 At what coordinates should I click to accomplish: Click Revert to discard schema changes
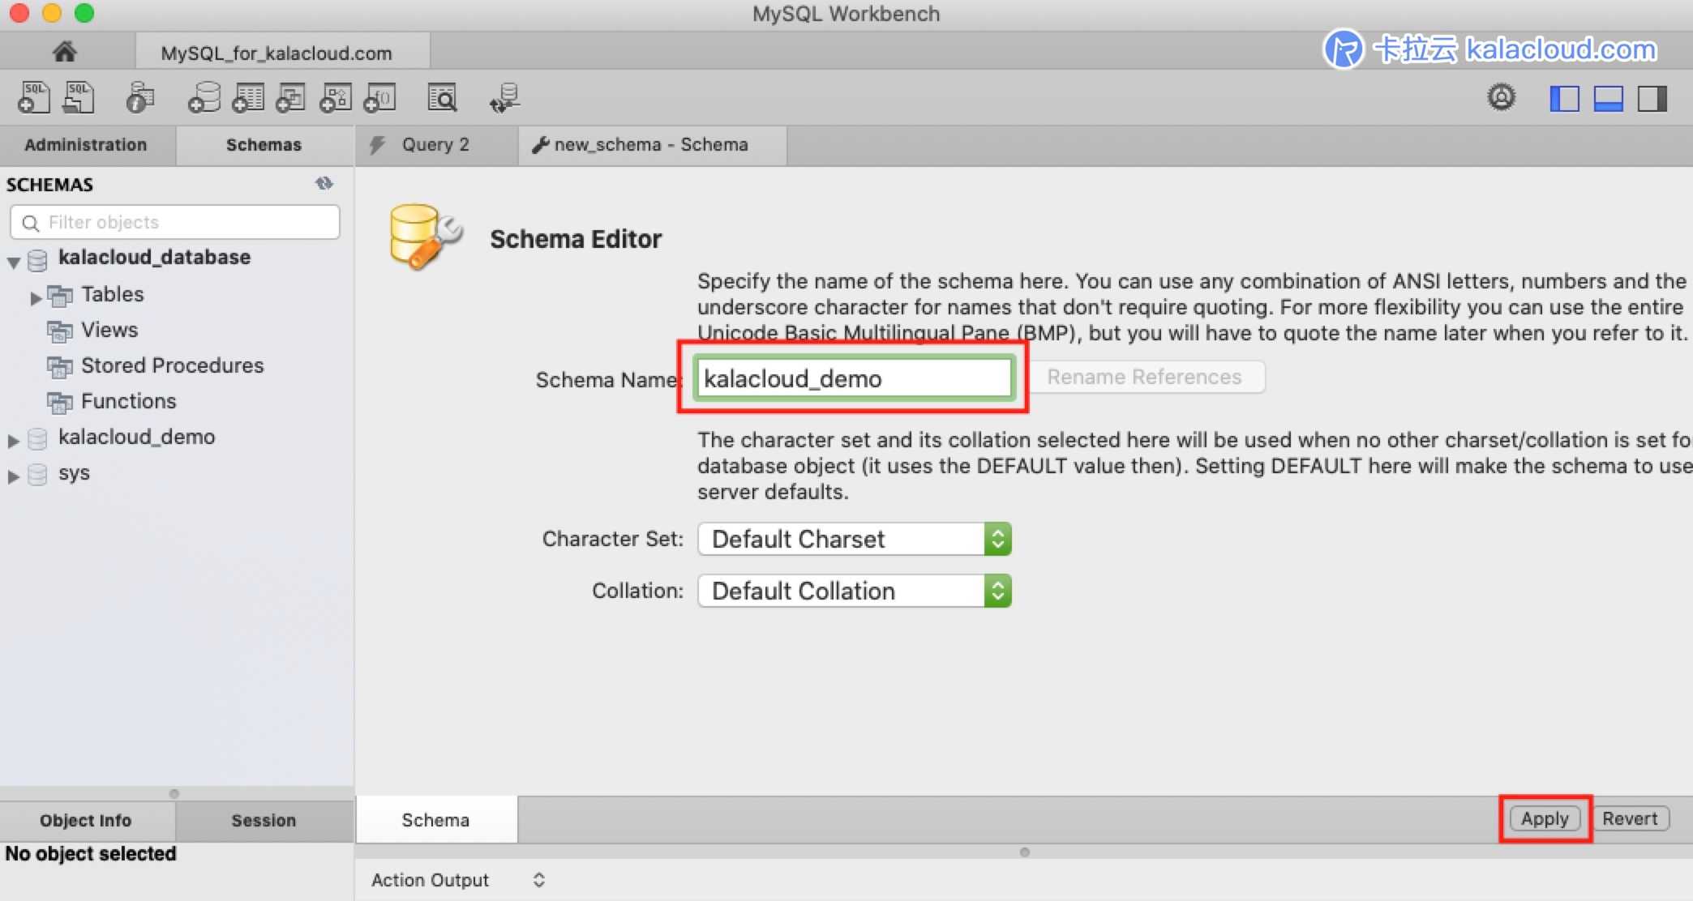1632,818
